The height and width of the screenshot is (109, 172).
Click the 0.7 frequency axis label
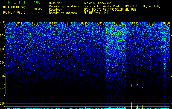(2, 90)
